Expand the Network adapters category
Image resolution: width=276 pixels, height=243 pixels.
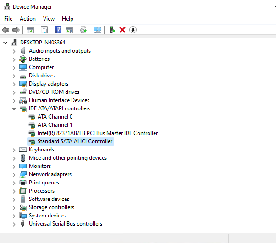tap(14, 174)
